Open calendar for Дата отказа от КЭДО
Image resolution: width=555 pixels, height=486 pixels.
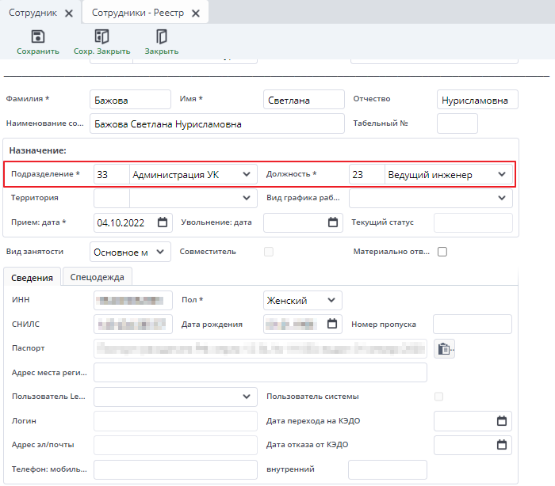point(501,445)
